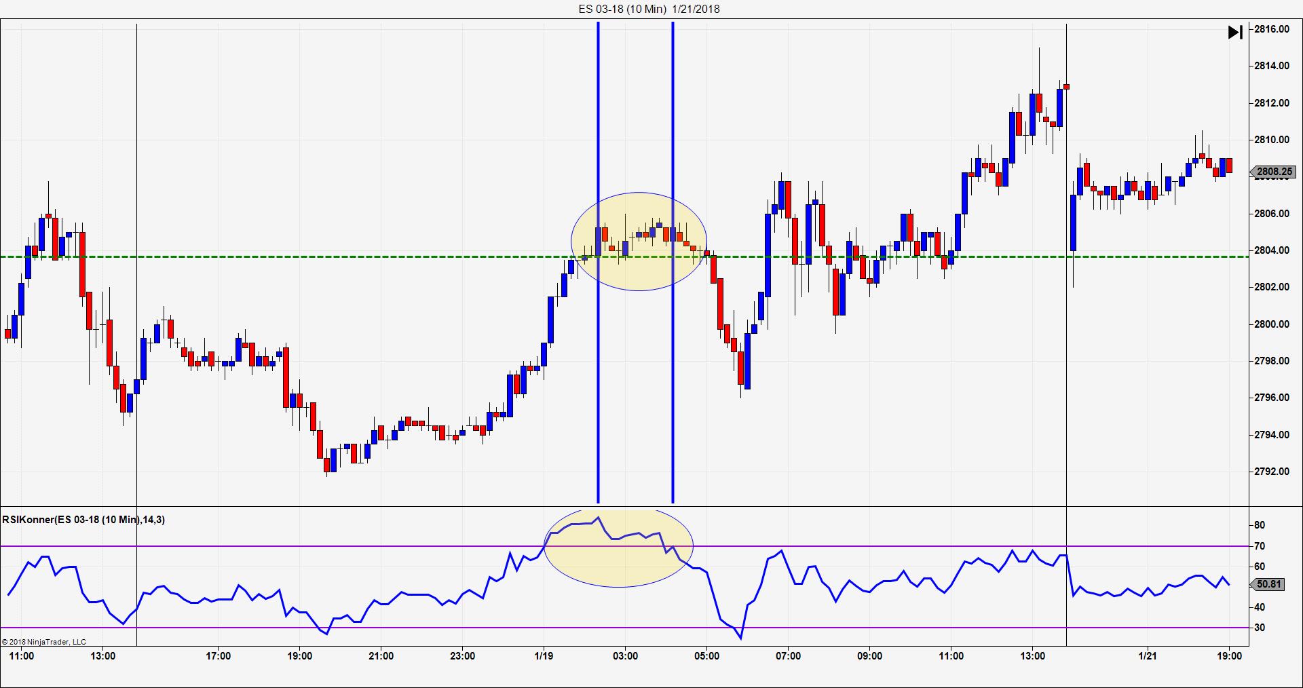The height and width of the screenshot is (688, 1303).
Task: Select the RSIKonner indicator label
Action: (83, 520)
